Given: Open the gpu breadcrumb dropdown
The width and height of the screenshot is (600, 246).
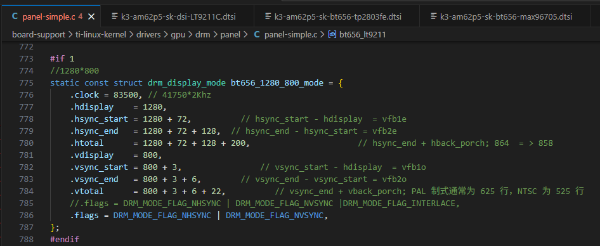Looking at the screenshot, I should 178,35.
